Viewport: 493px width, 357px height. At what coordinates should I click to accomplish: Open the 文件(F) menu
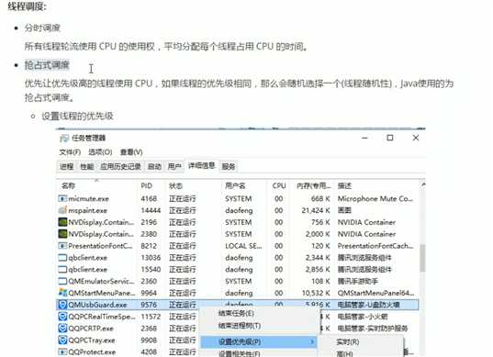[70, 152]
